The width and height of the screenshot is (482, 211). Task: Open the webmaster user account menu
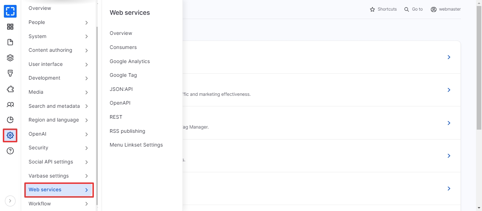coord(446,9)
